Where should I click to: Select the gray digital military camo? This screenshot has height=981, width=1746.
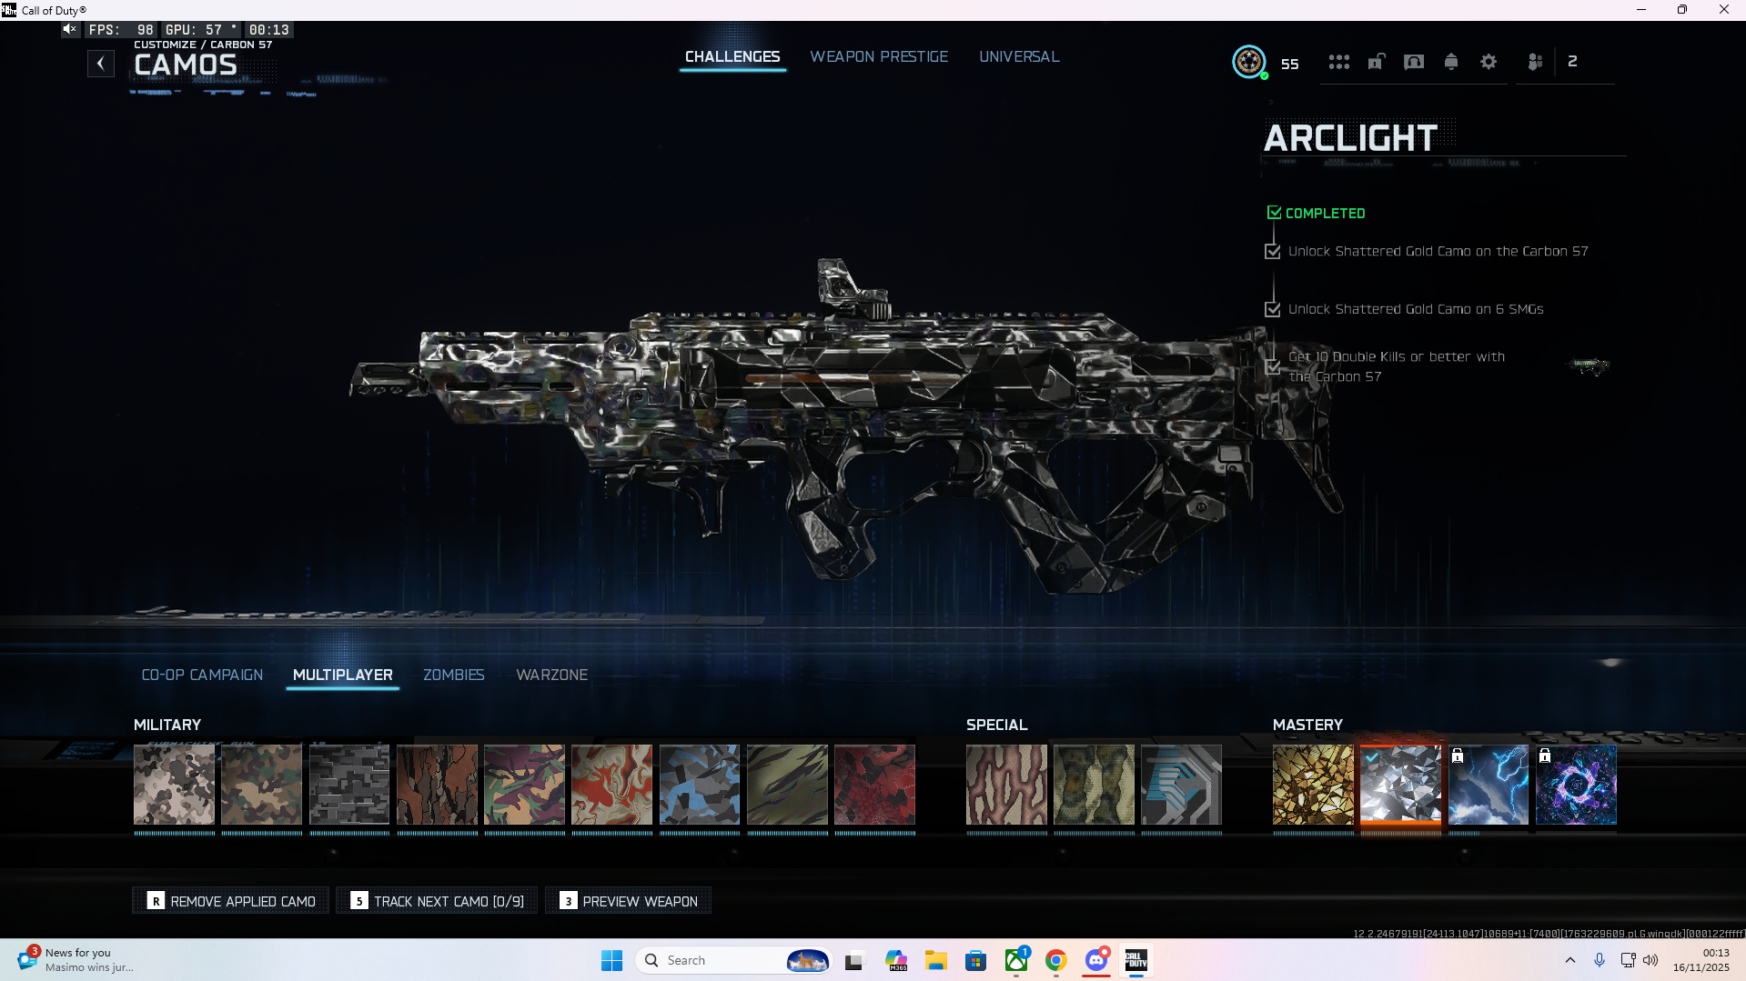tap(349, 785)
